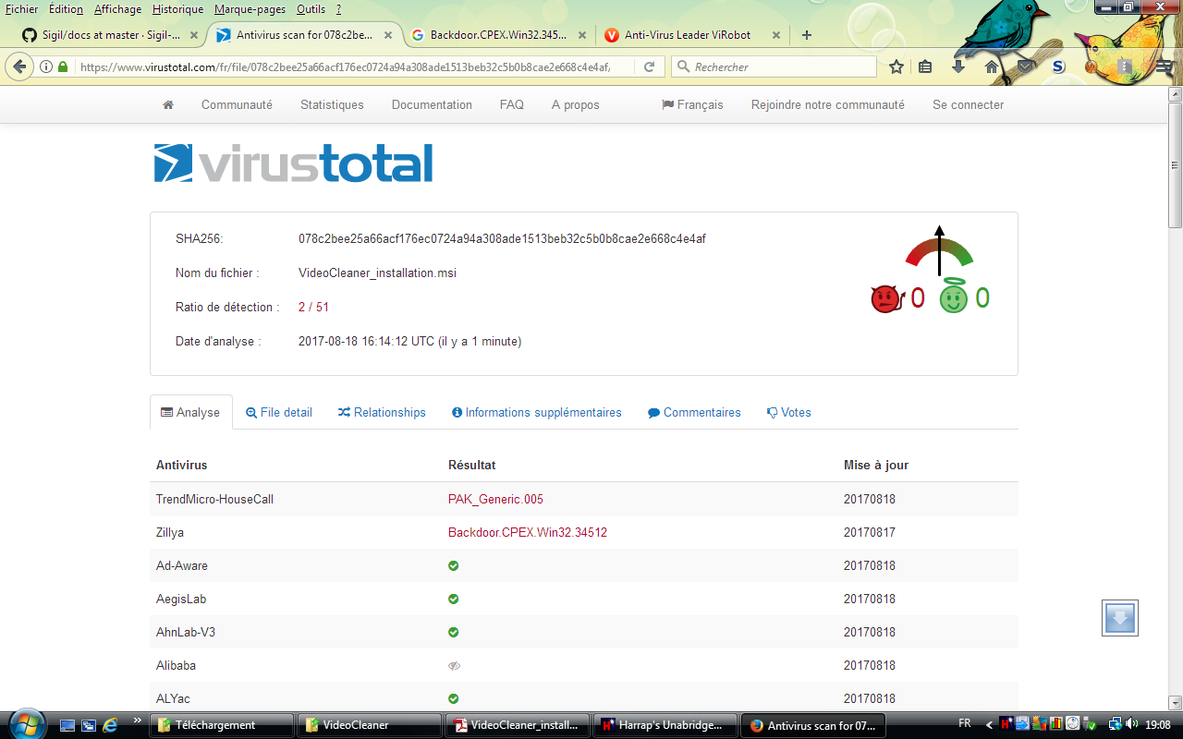Go to Firefox home page icon
Viewport: 1183px width, 739px height.
pos(992,67)
